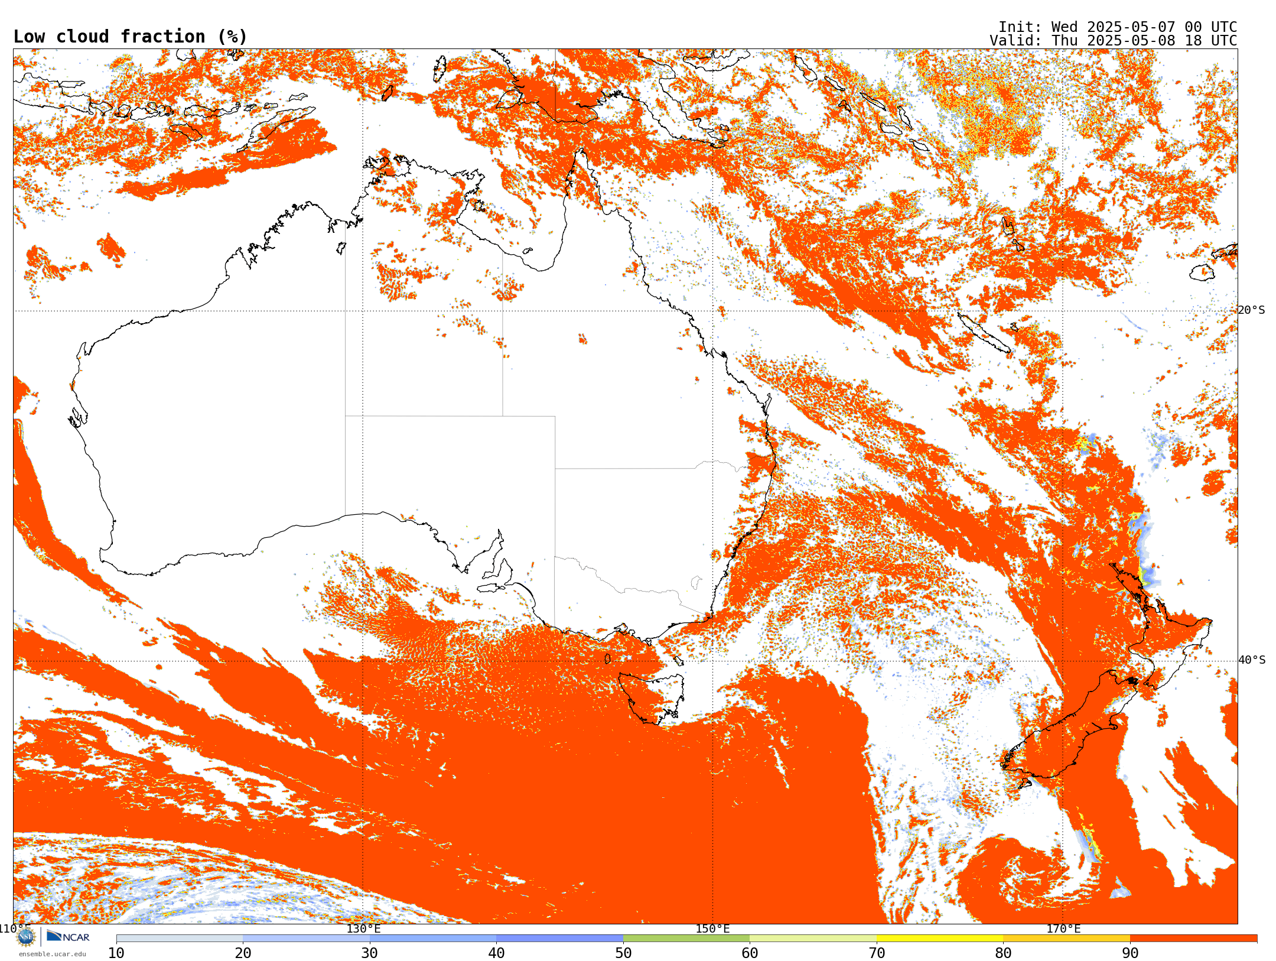This screenshot has height=961, width=1276.
Task: Click New Caledonia island outline
Action: coord(983,332)
